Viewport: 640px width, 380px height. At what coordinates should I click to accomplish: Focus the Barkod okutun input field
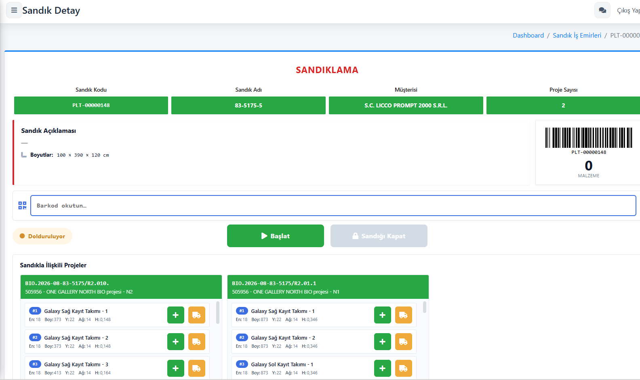(333, 206)
